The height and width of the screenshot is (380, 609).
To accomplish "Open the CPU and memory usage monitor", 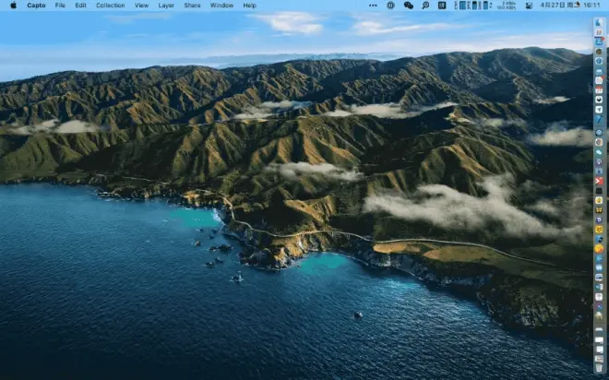I will (473, 6).
